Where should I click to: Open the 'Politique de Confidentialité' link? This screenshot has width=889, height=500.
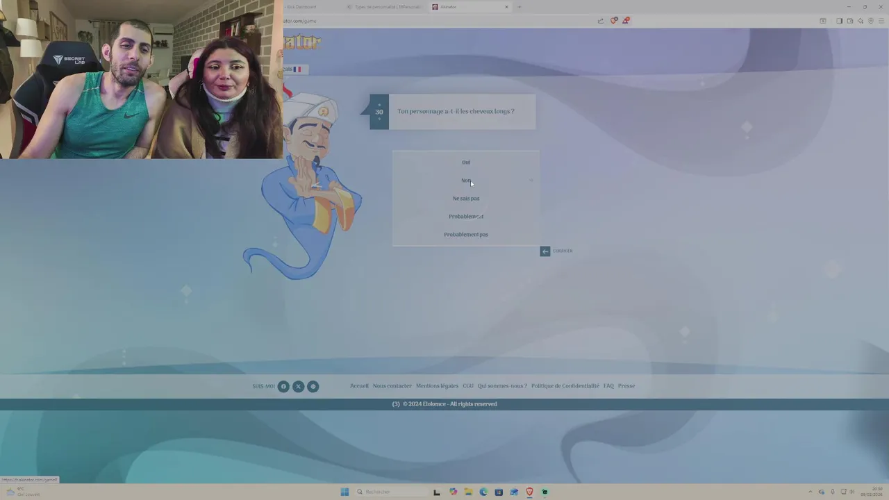click(x=565, y=386)
